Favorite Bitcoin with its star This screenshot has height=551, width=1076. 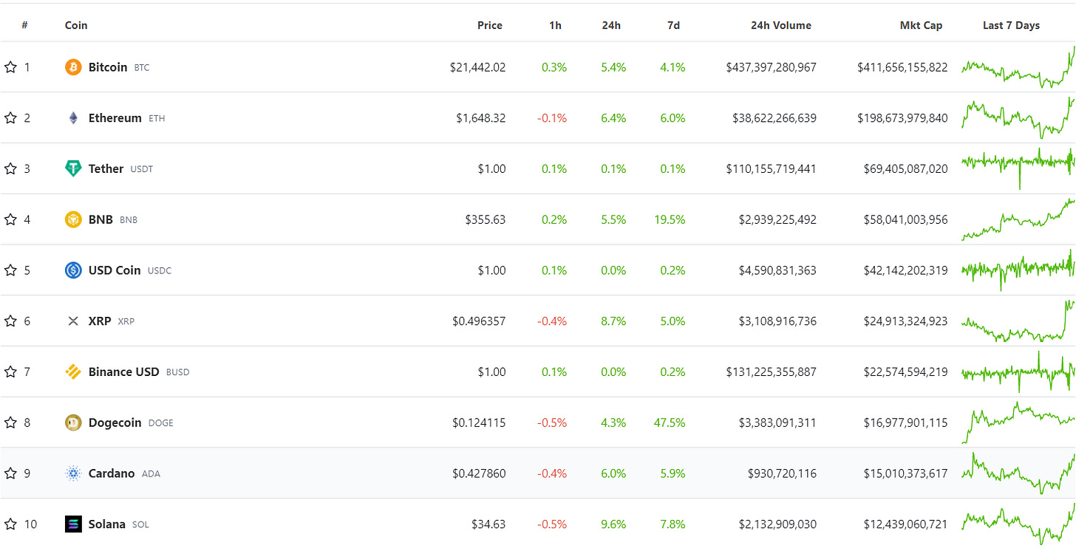10,67
